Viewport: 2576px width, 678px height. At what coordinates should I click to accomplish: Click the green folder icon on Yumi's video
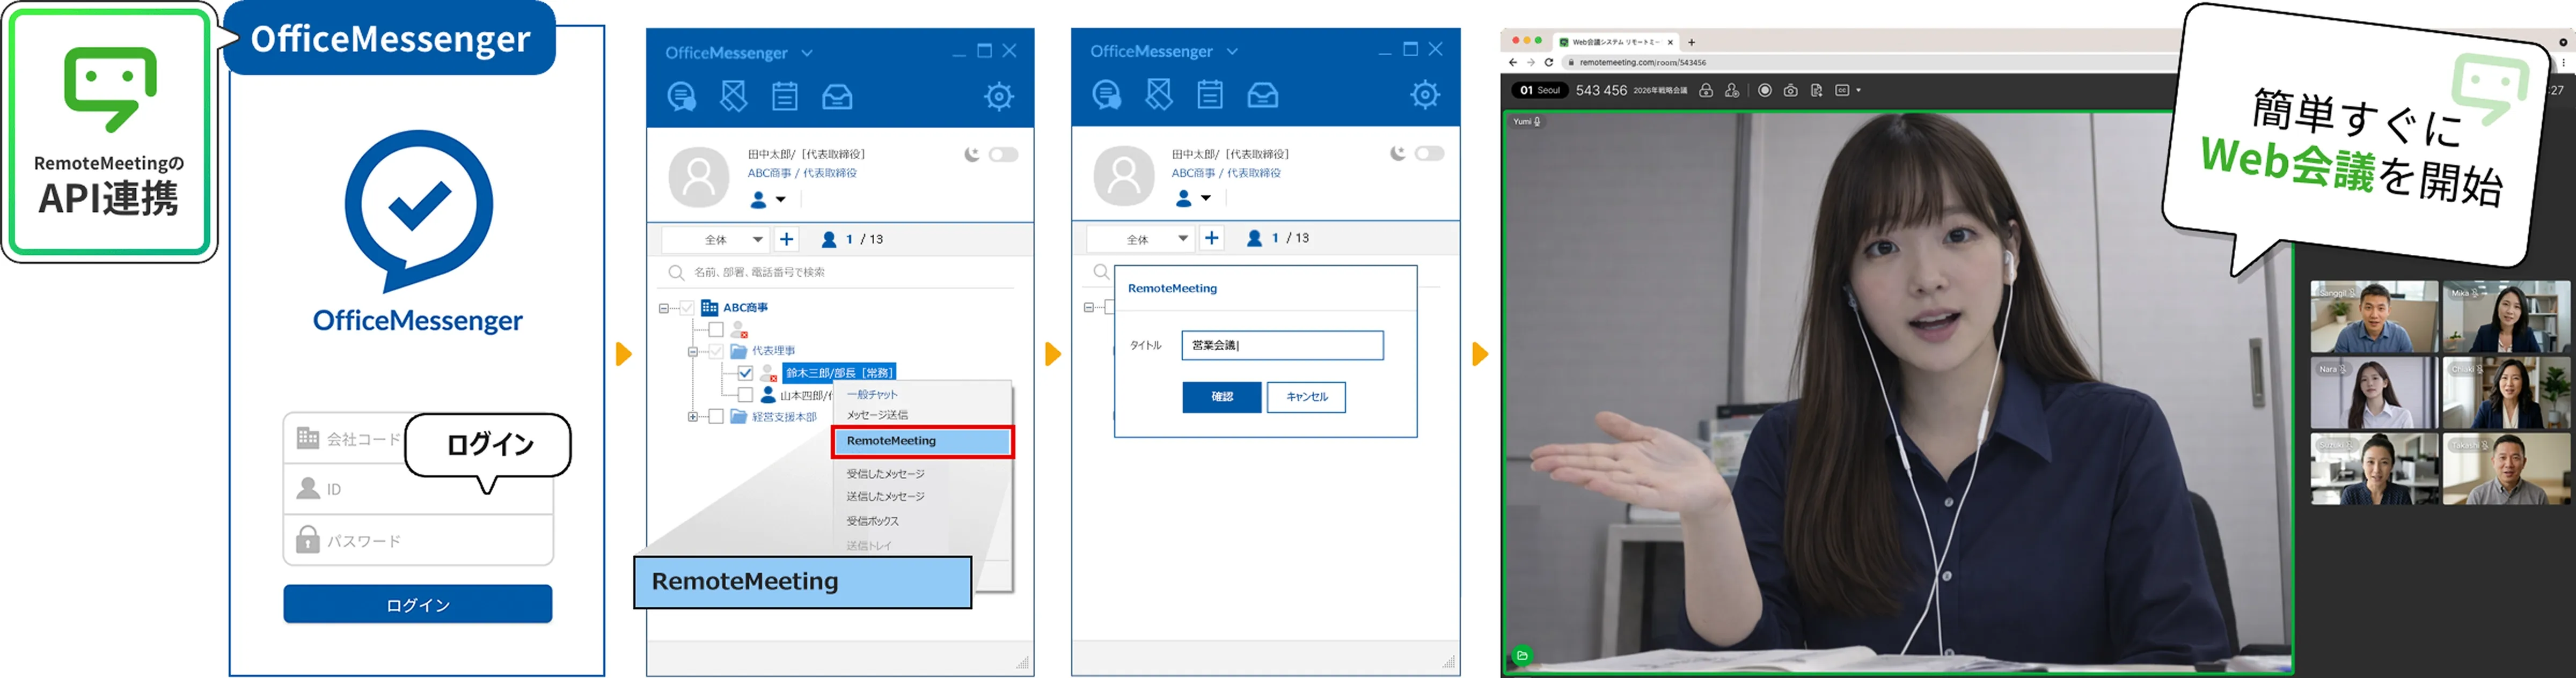(x=1521, y=656)
